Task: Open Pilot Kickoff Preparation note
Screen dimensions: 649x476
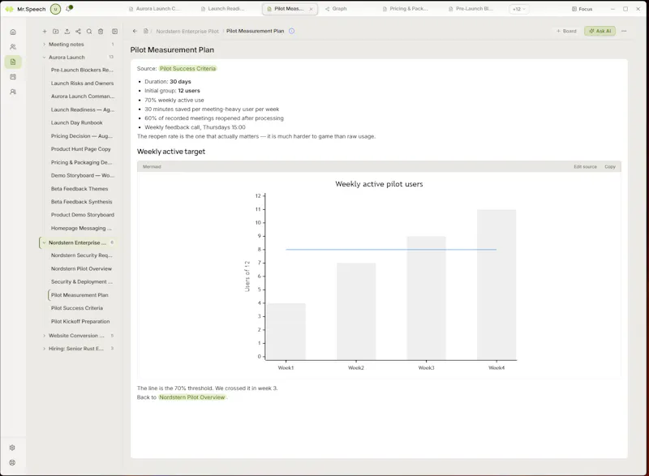Action: (82, 321)
